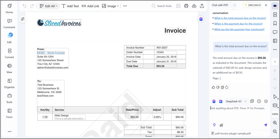Image resolution: width=280 pixels, height=139 pixels.
Task: Click the first purple AI icon beside DeepSeek-V3
Action: point(214,101)
